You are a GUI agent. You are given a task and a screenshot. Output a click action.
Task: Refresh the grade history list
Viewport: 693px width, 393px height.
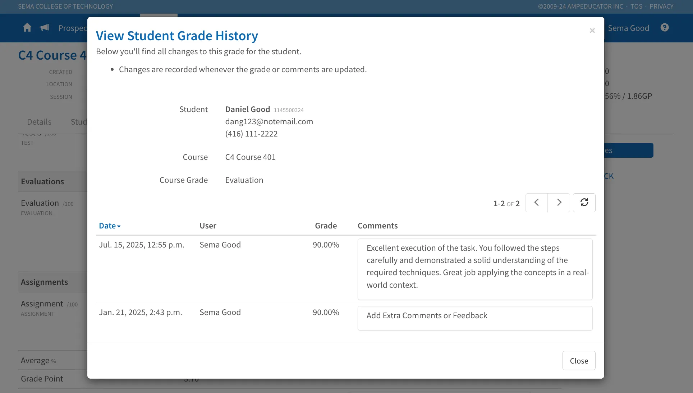coord(584,203)
